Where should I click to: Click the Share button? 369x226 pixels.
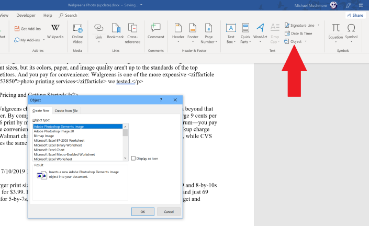(355, 15)
